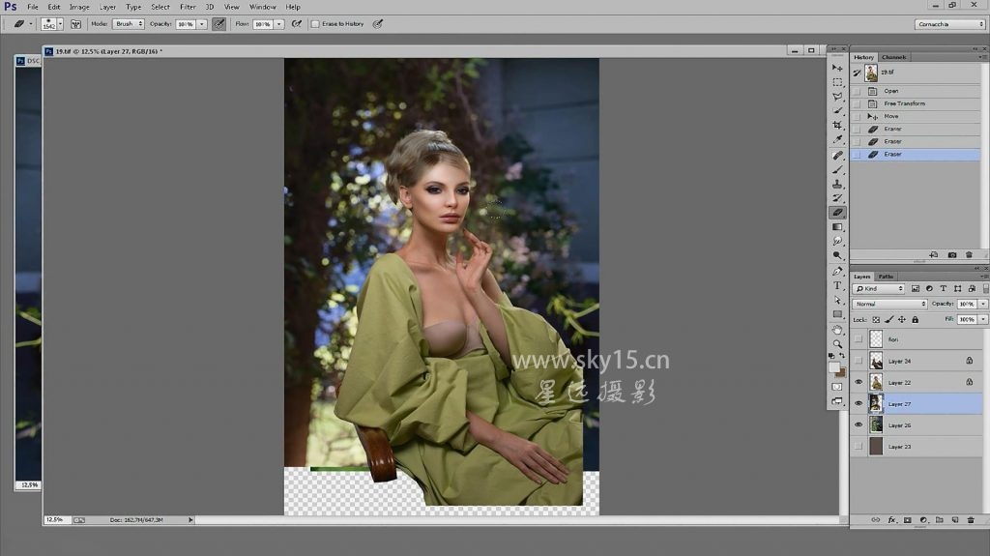Add a layer style with fx icon

[x=891, y=520]
